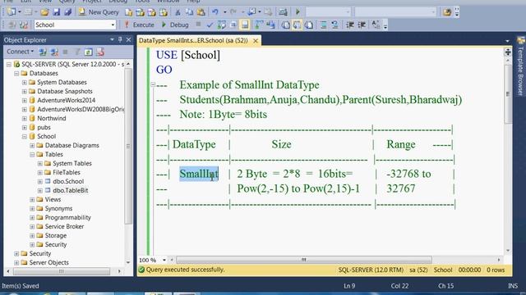The image size is (526, 295).
Task: Click the editor split-window handle above scrollbar
Action: tap(508, 52)
